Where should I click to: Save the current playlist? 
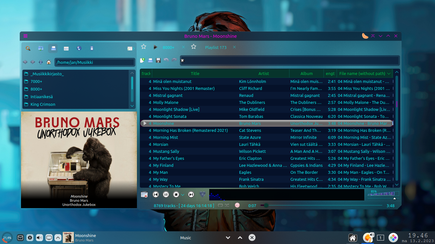pos(158,60)
